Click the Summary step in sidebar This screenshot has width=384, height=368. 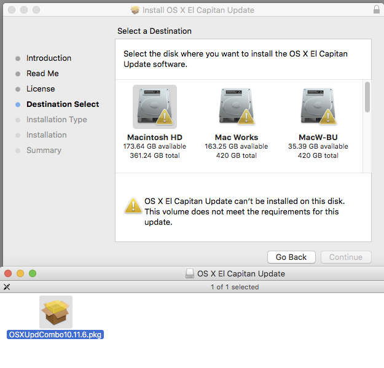44,151
